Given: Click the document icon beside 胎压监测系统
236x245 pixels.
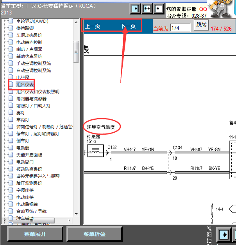Looking at the screenshot, I should pyautogui.click(x=11, y=183).
